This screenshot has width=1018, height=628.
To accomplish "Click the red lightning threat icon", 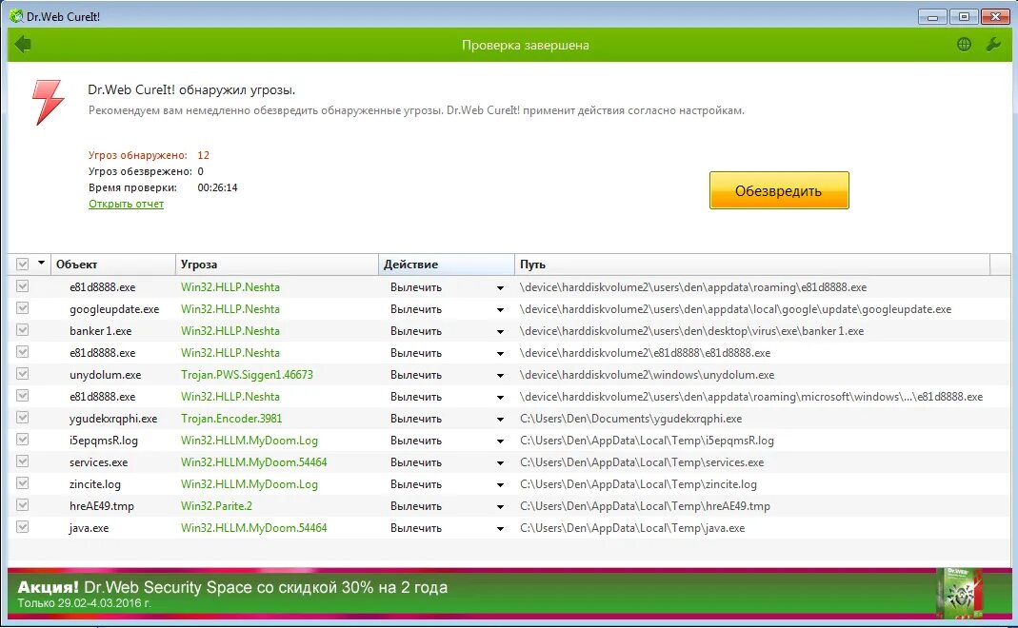I will pos(48,102).
